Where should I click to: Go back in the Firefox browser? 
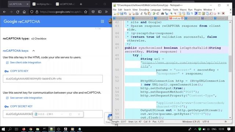4,12
